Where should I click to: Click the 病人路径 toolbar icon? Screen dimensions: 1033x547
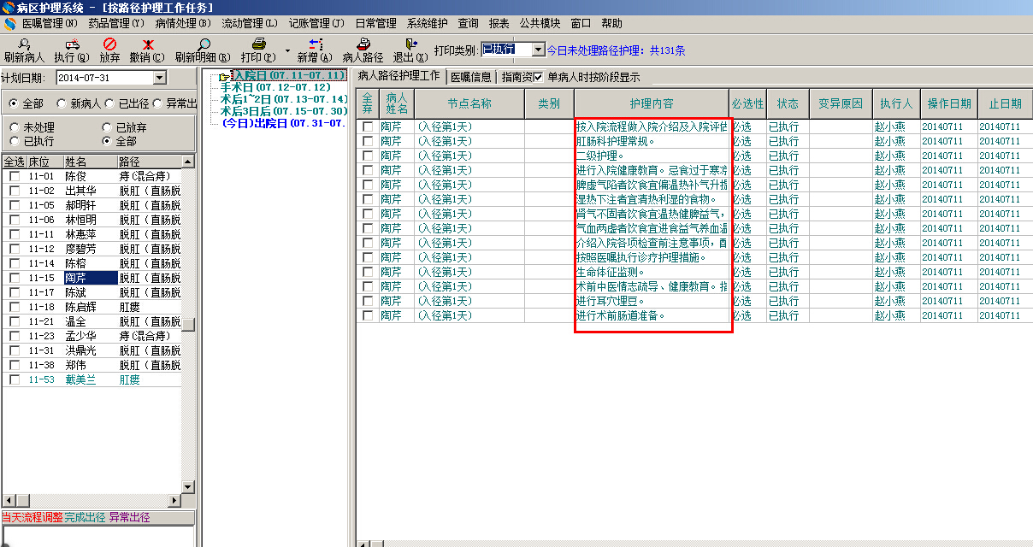(363, 44)
